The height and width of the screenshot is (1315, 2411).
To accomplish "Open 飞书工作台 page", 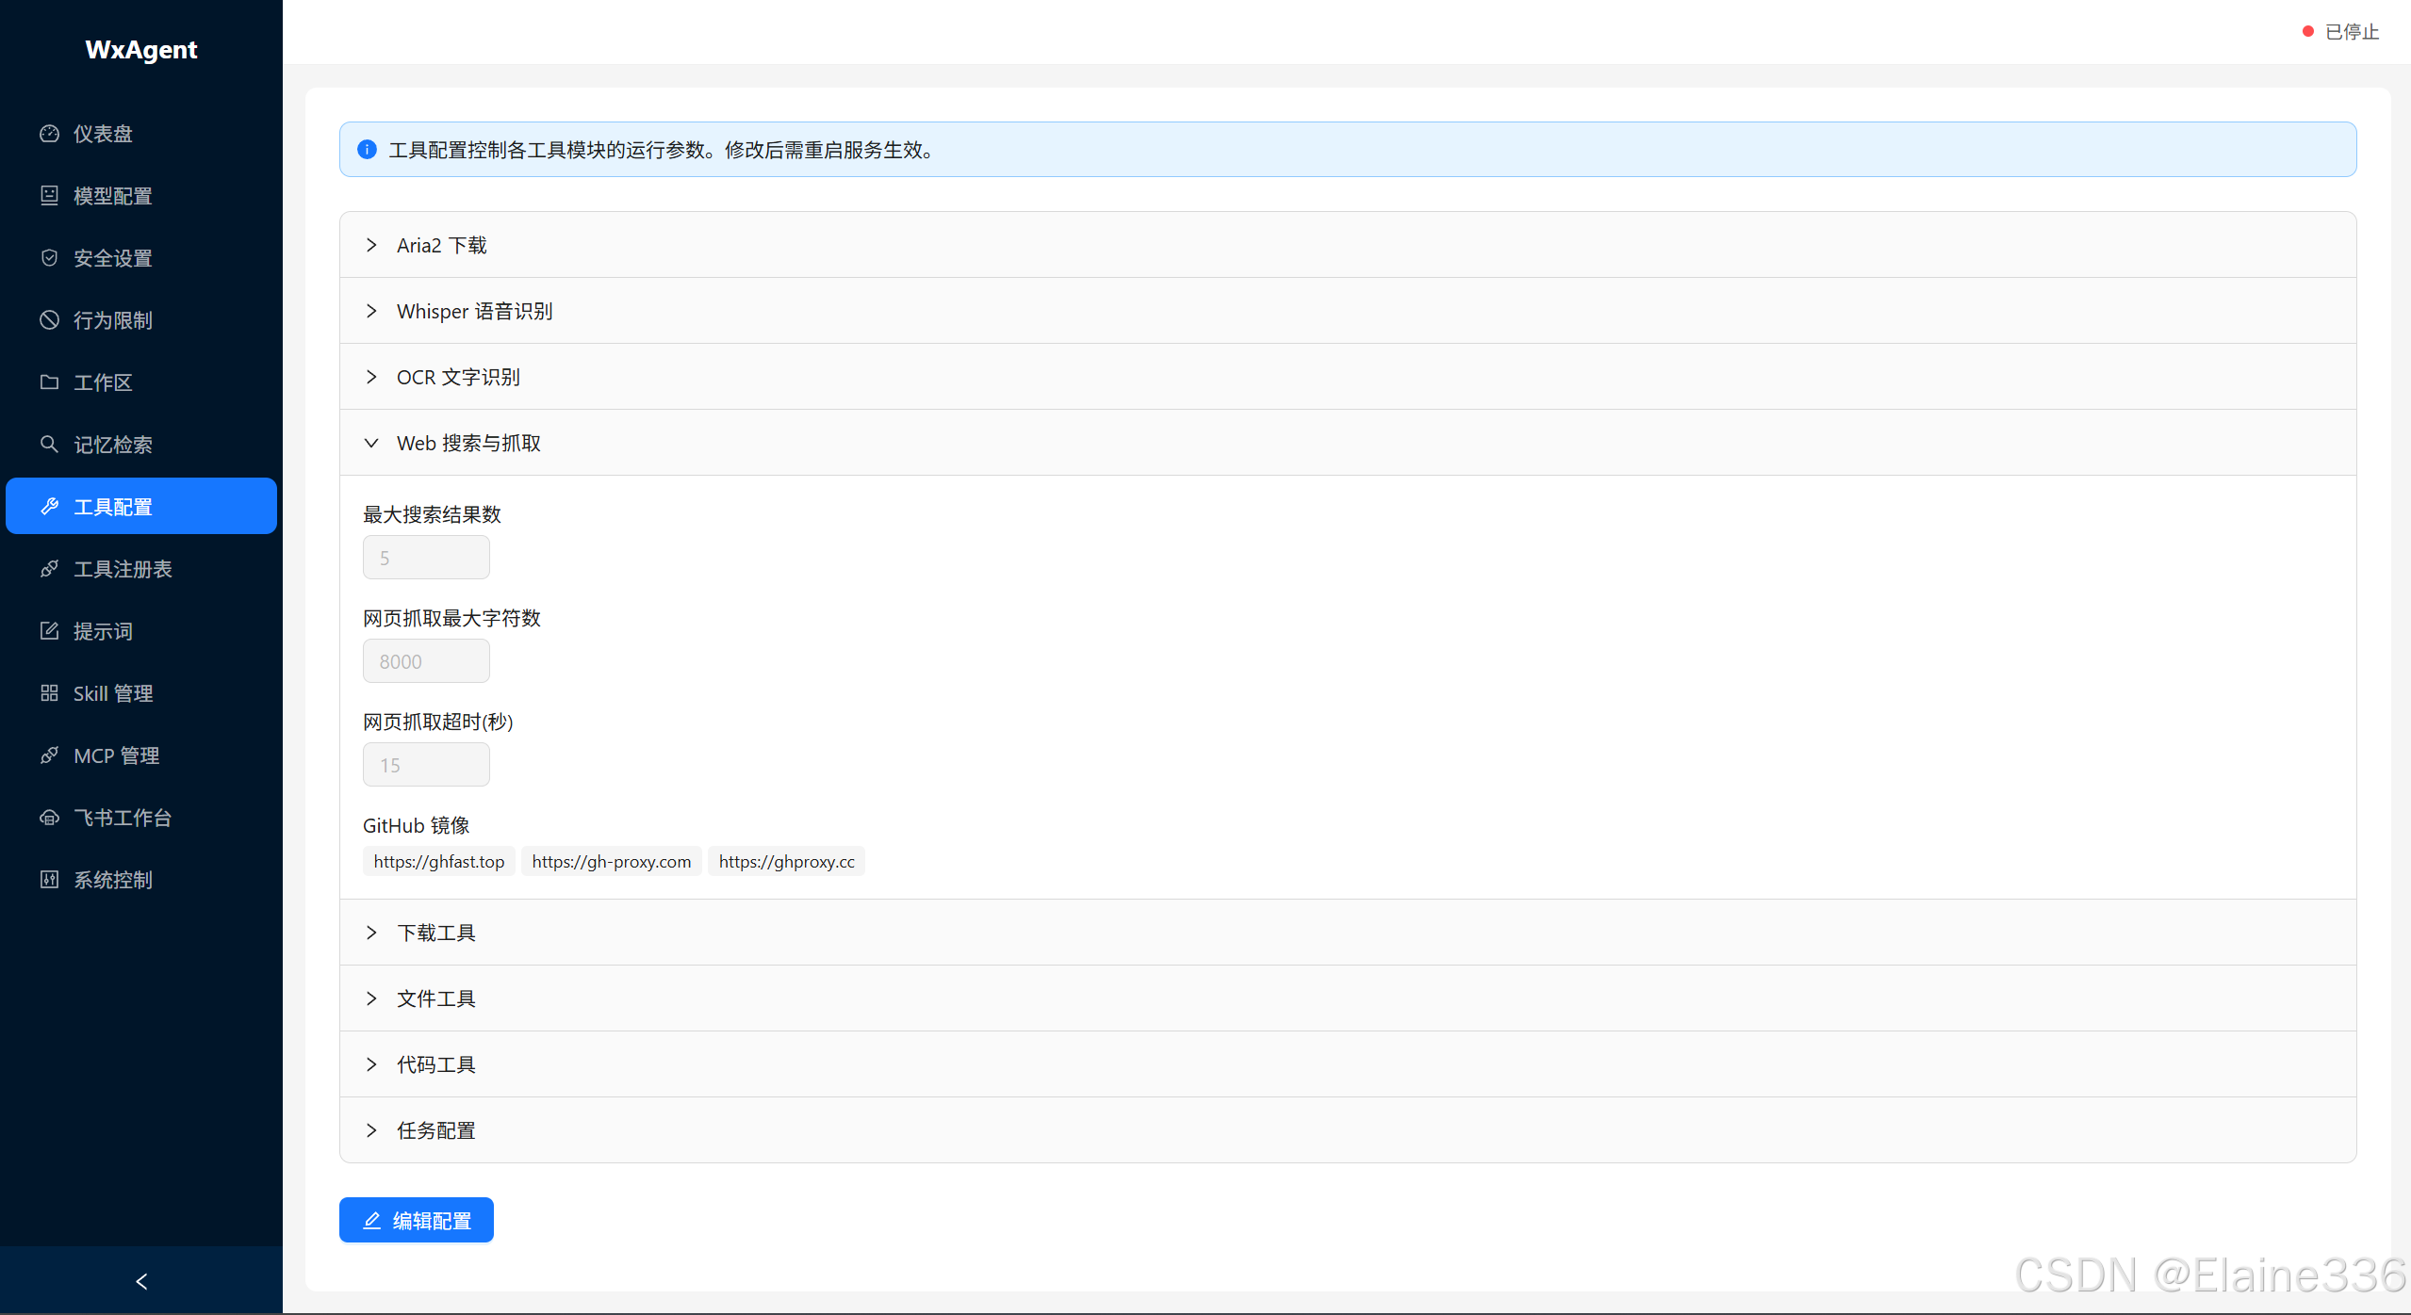I will tap(141, 818).
